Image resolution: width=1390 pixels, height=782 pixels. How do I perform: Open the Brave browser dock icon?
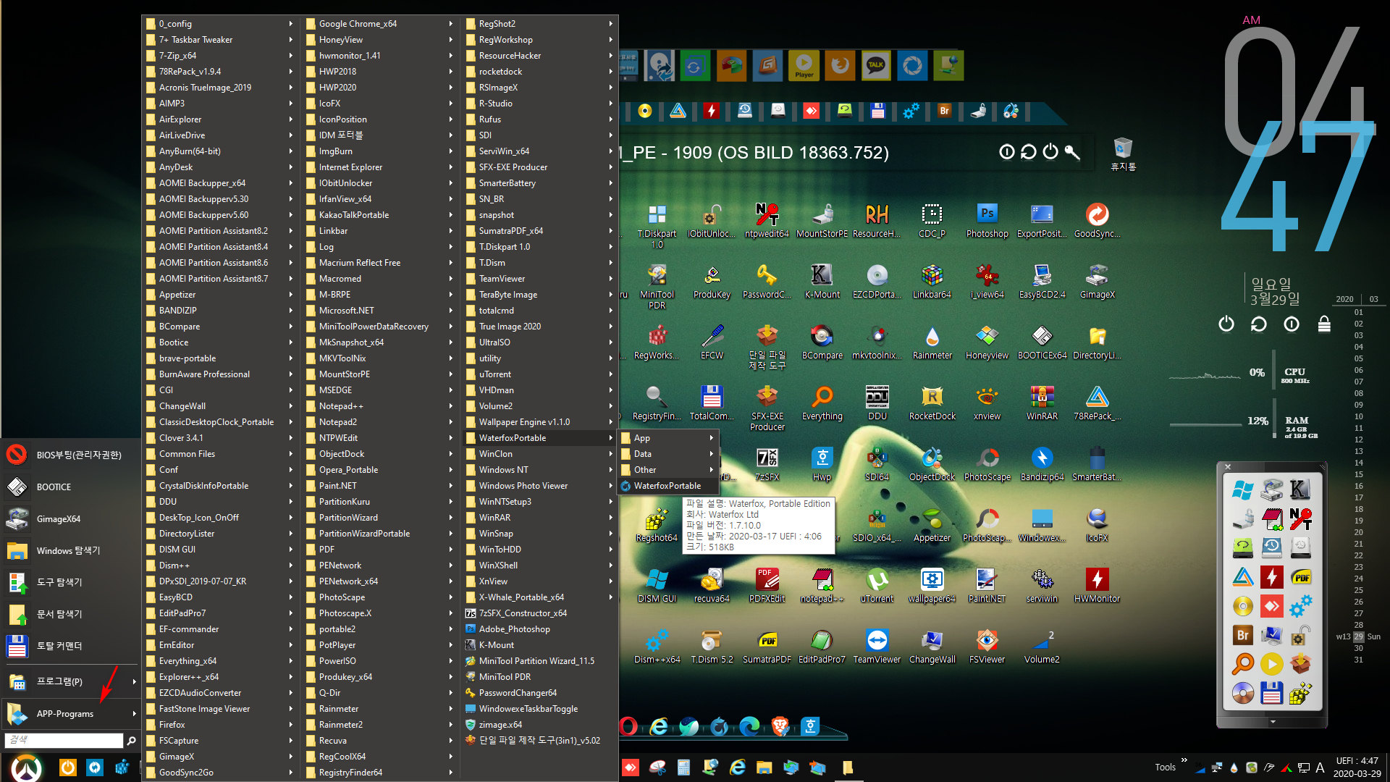pos(780,725)
